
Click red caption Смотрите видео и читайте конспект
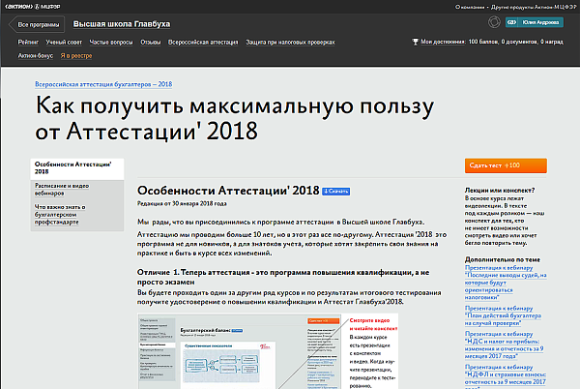(373, 324)
